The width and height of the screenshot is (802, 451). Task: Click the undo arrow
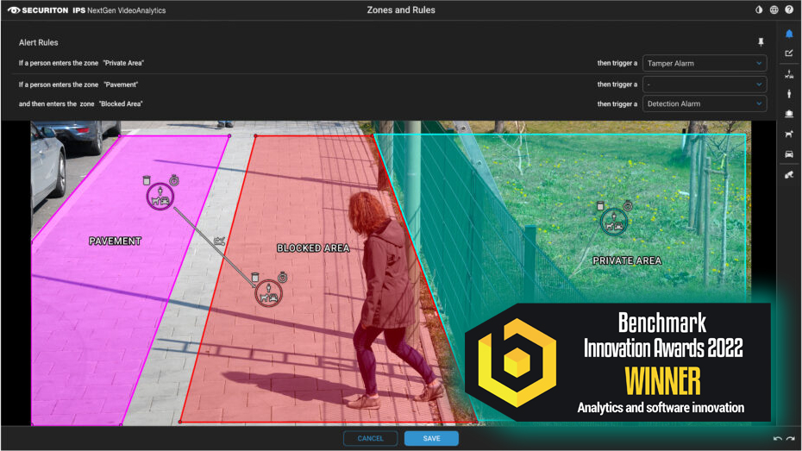tap(777, 439)
